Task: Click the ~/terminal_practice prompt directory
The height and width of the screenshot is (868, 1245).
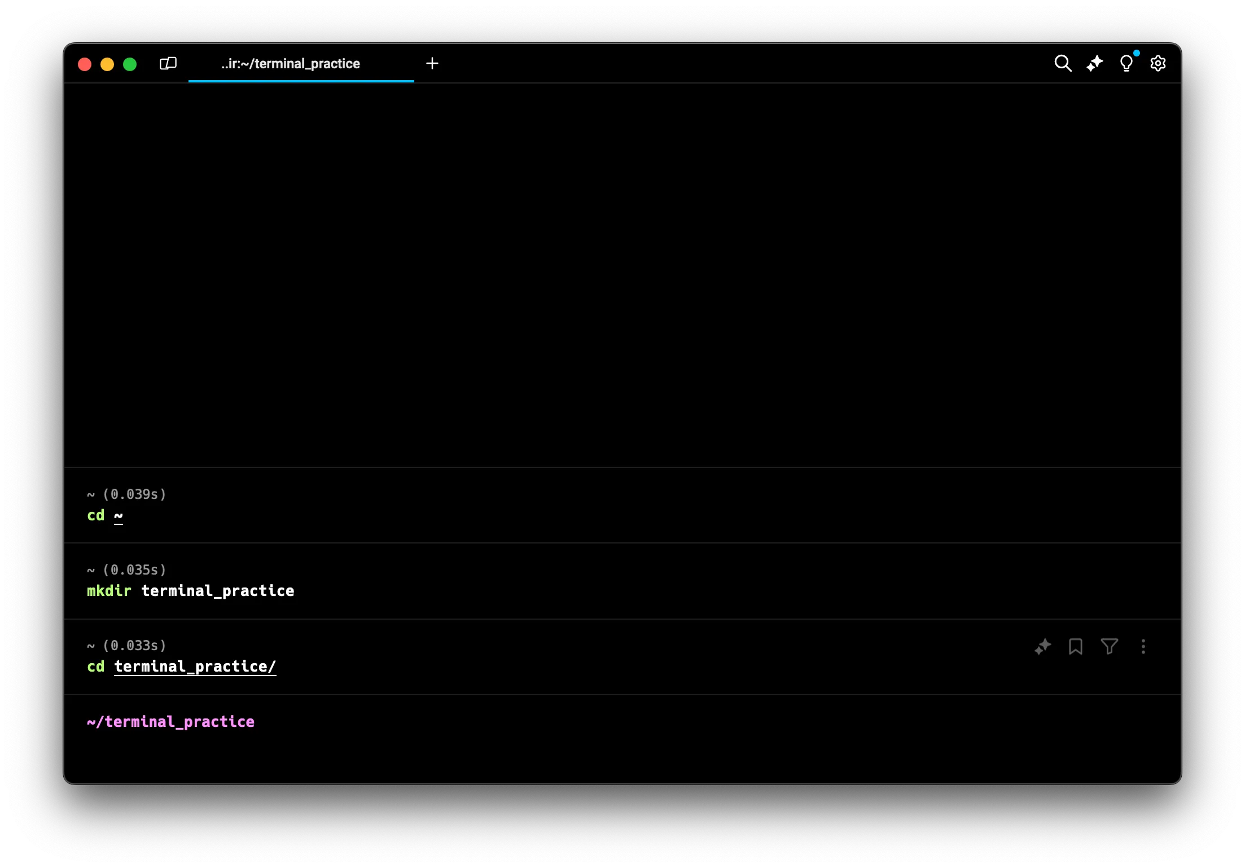Action: (170, 722)
